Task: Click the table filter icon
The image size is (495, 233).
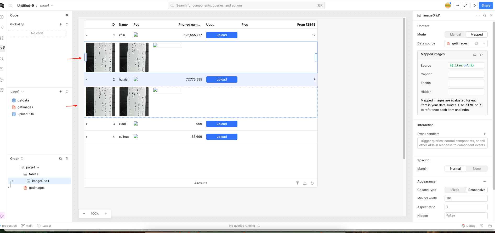Action: pos(297,183)
